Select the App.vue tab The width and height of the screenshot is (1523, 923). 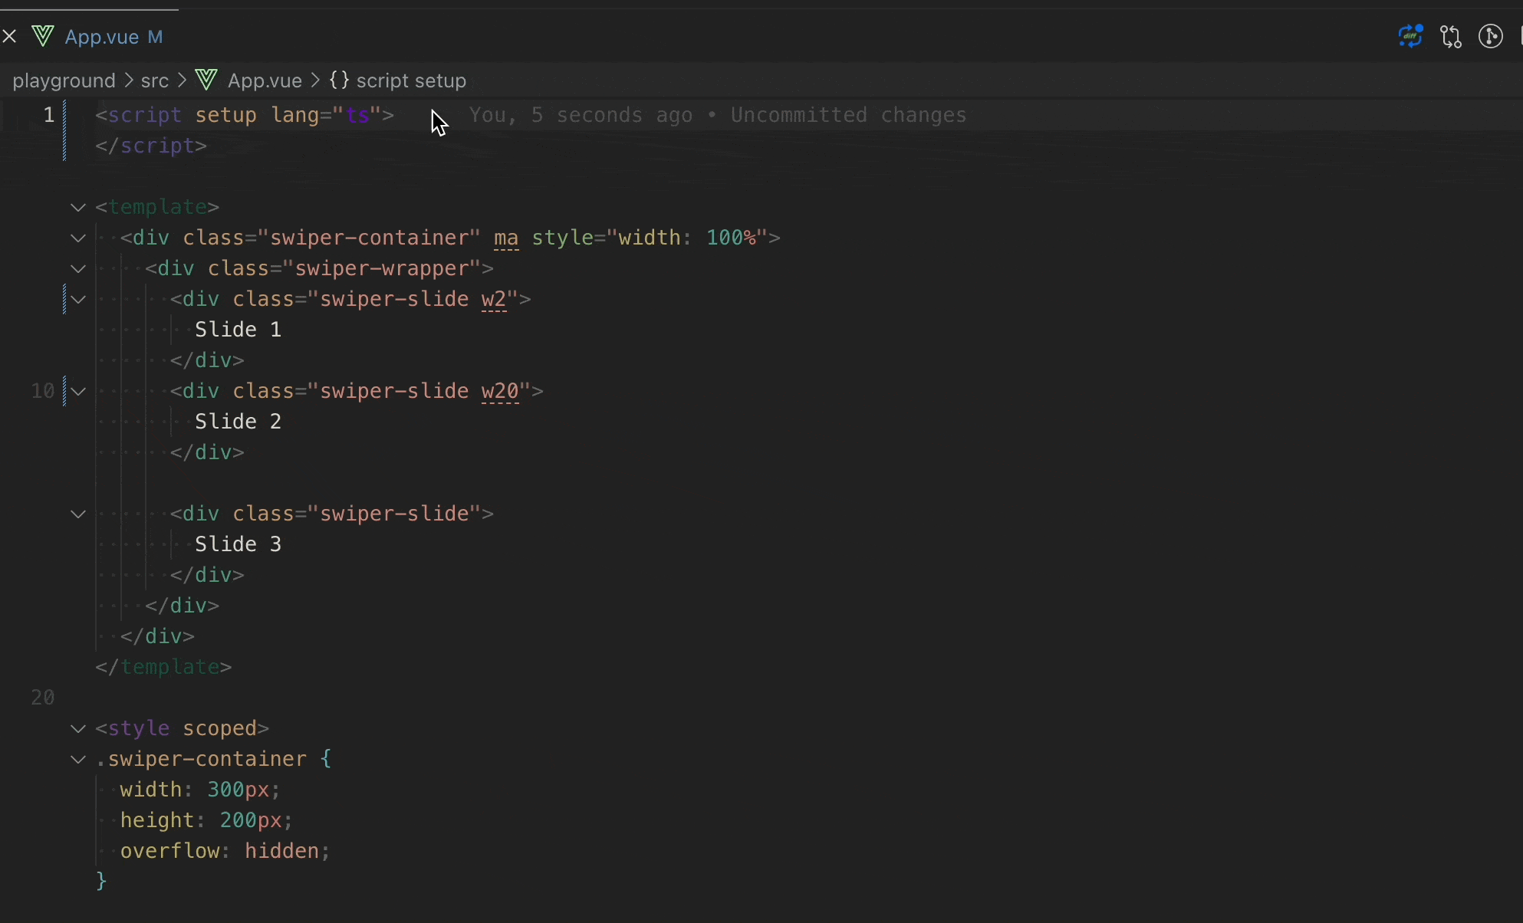102,37
